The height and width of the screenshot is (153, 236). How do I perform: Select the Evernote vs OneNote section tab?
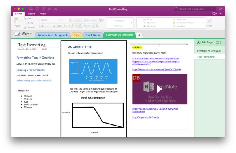point(119,35)
